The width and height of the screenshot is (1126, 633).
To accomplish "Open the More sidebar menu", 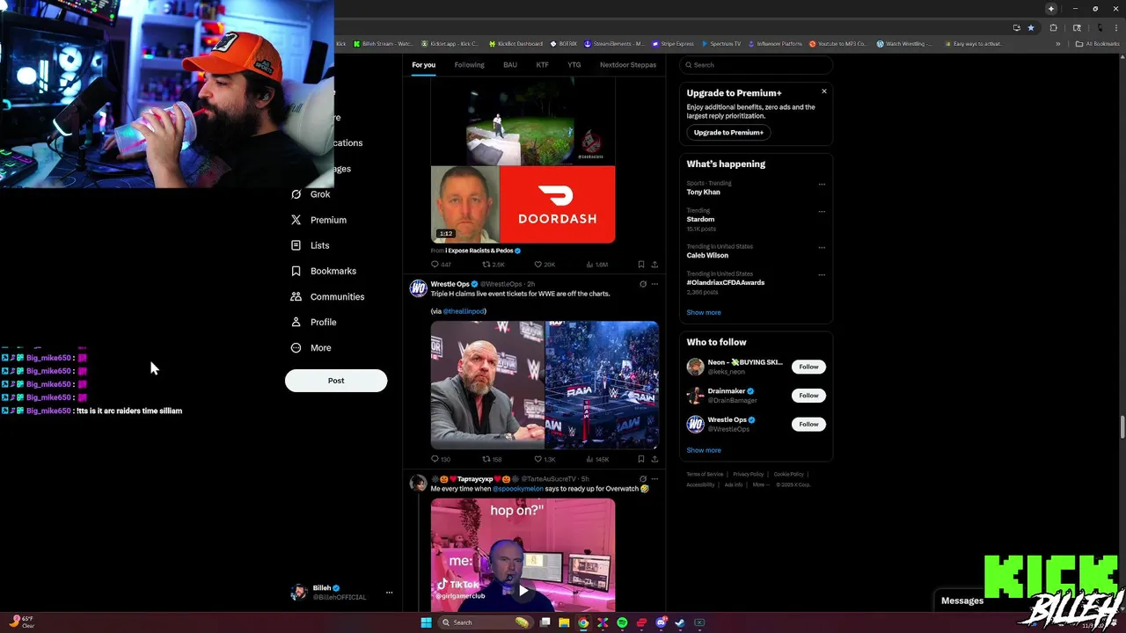I will click(311, 347).
